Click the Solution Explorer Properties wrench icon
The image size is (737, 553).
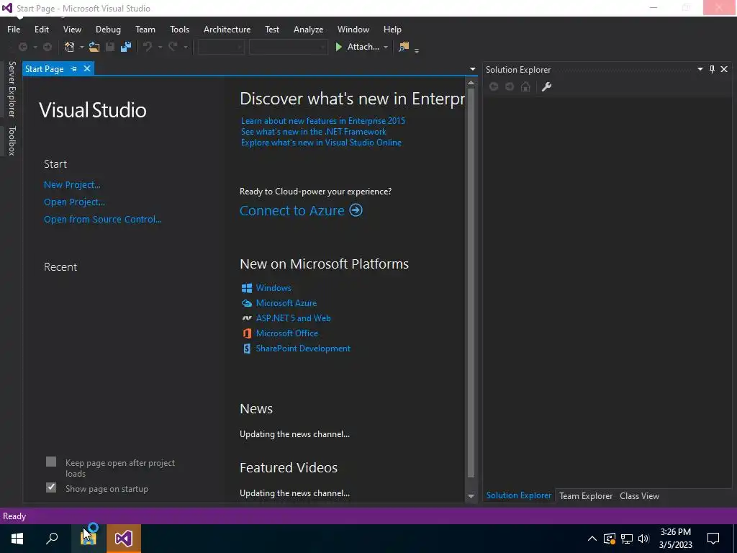(x=547, y=86)
